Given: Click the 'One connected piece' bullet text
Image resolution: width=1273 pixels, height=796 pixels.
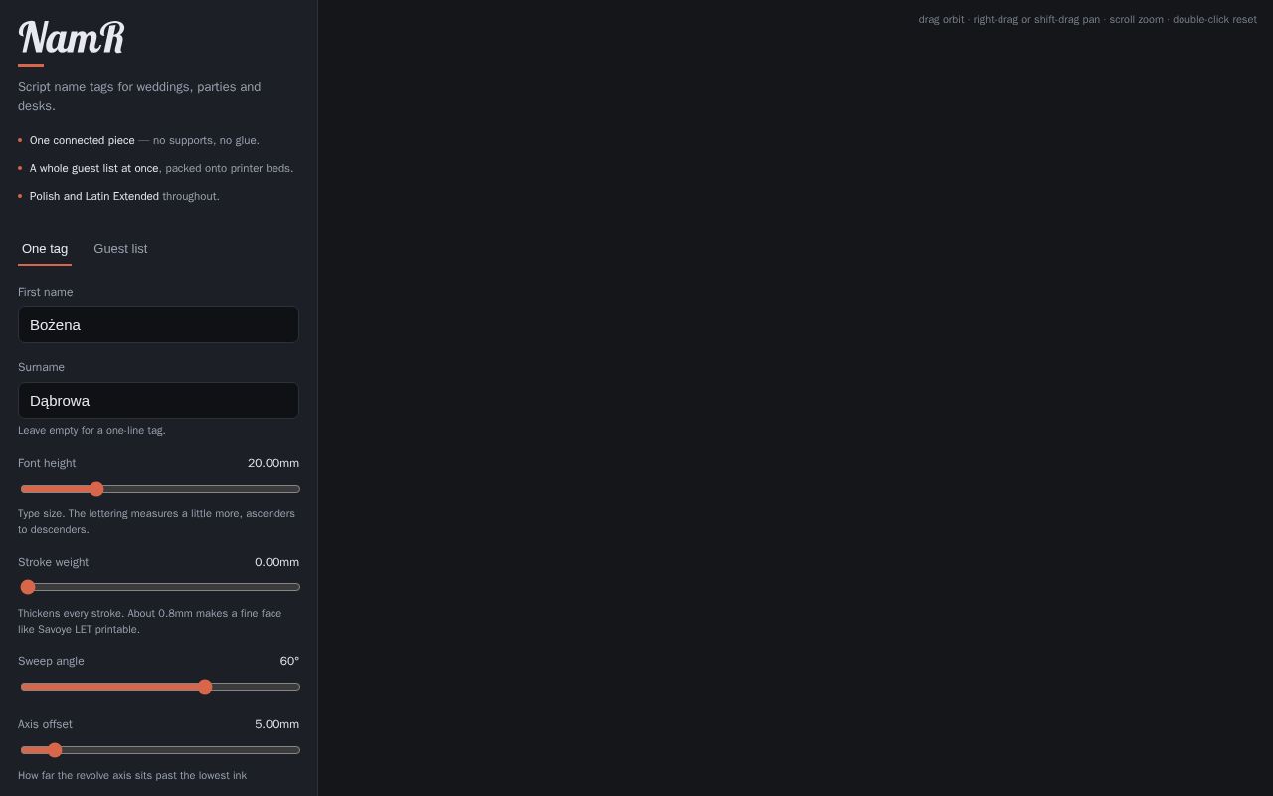Looking at the screenshot, I should (x=83, y=140).
